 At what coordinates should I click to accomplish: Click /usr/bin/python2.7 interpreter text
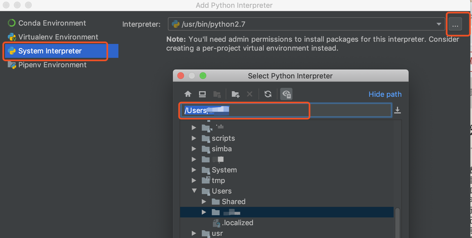click(213, 24)
